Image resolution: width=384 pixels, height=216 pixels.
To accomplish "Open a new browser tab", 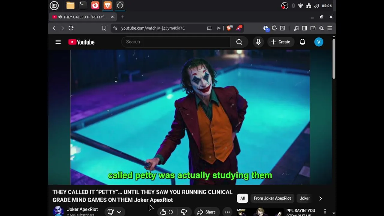I will click(x=123, y=17).
